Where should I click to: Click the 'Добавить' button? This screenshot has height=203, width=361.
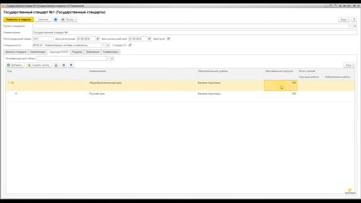tap(15, 65)
